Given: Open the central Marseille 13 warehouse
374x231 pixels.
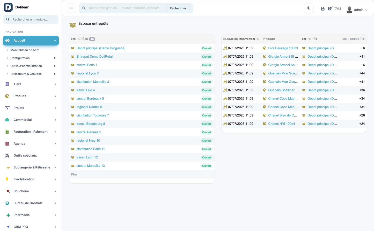Looking at the screenshot, I should click(91, 166).
